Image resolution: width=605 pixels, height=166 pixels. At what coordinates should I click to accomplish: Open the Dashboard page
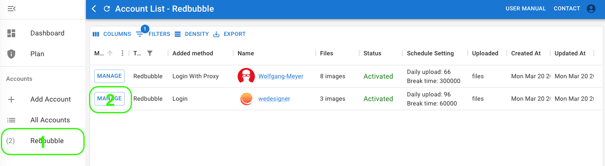tap(47, 33)
